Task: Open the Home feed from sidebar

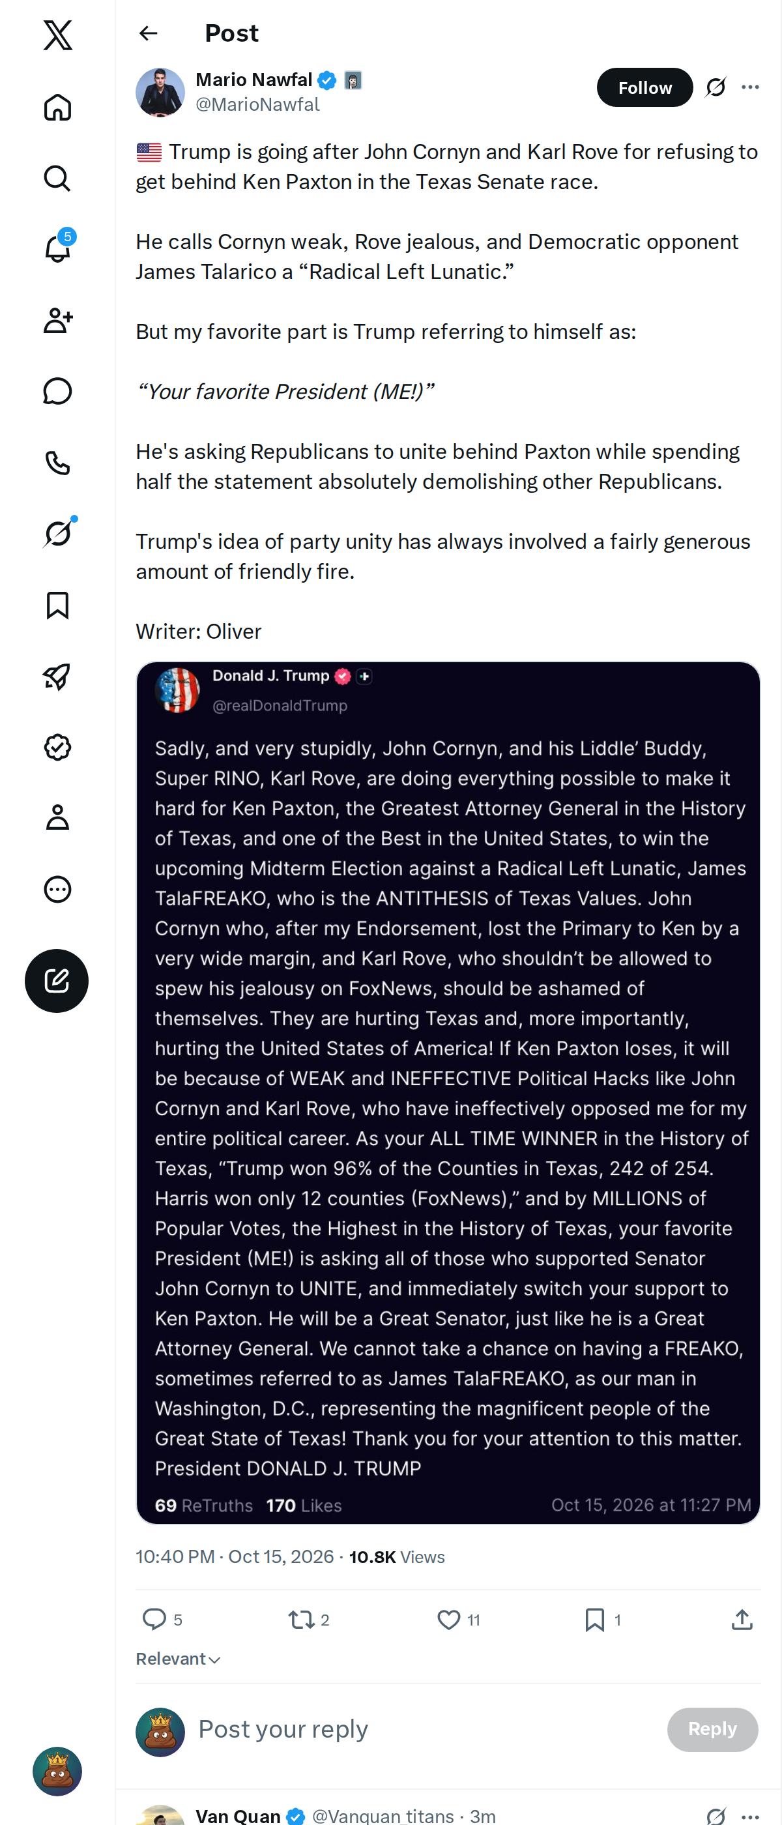Action: [x=57, y=108]
